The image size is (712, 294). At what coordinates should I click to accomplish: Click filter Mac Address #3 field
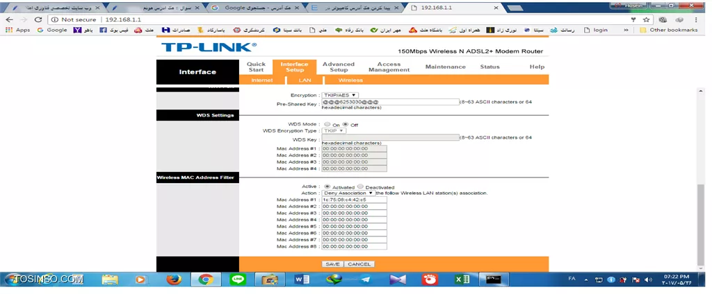(x=354, y=213)
